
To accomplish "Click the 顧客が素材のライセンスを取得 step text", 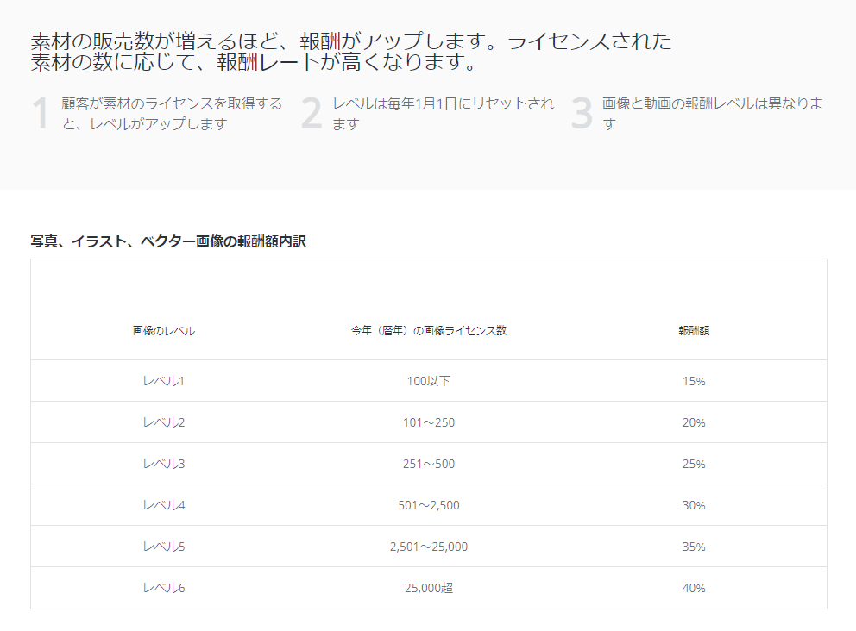I will click(x=172, y=114).
